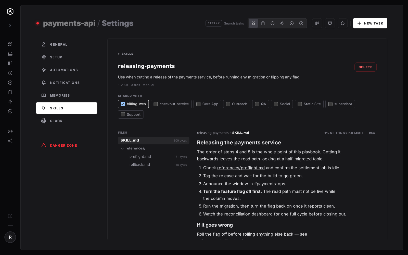Click the releasing-payments path breadcrumb

(213, 133)
